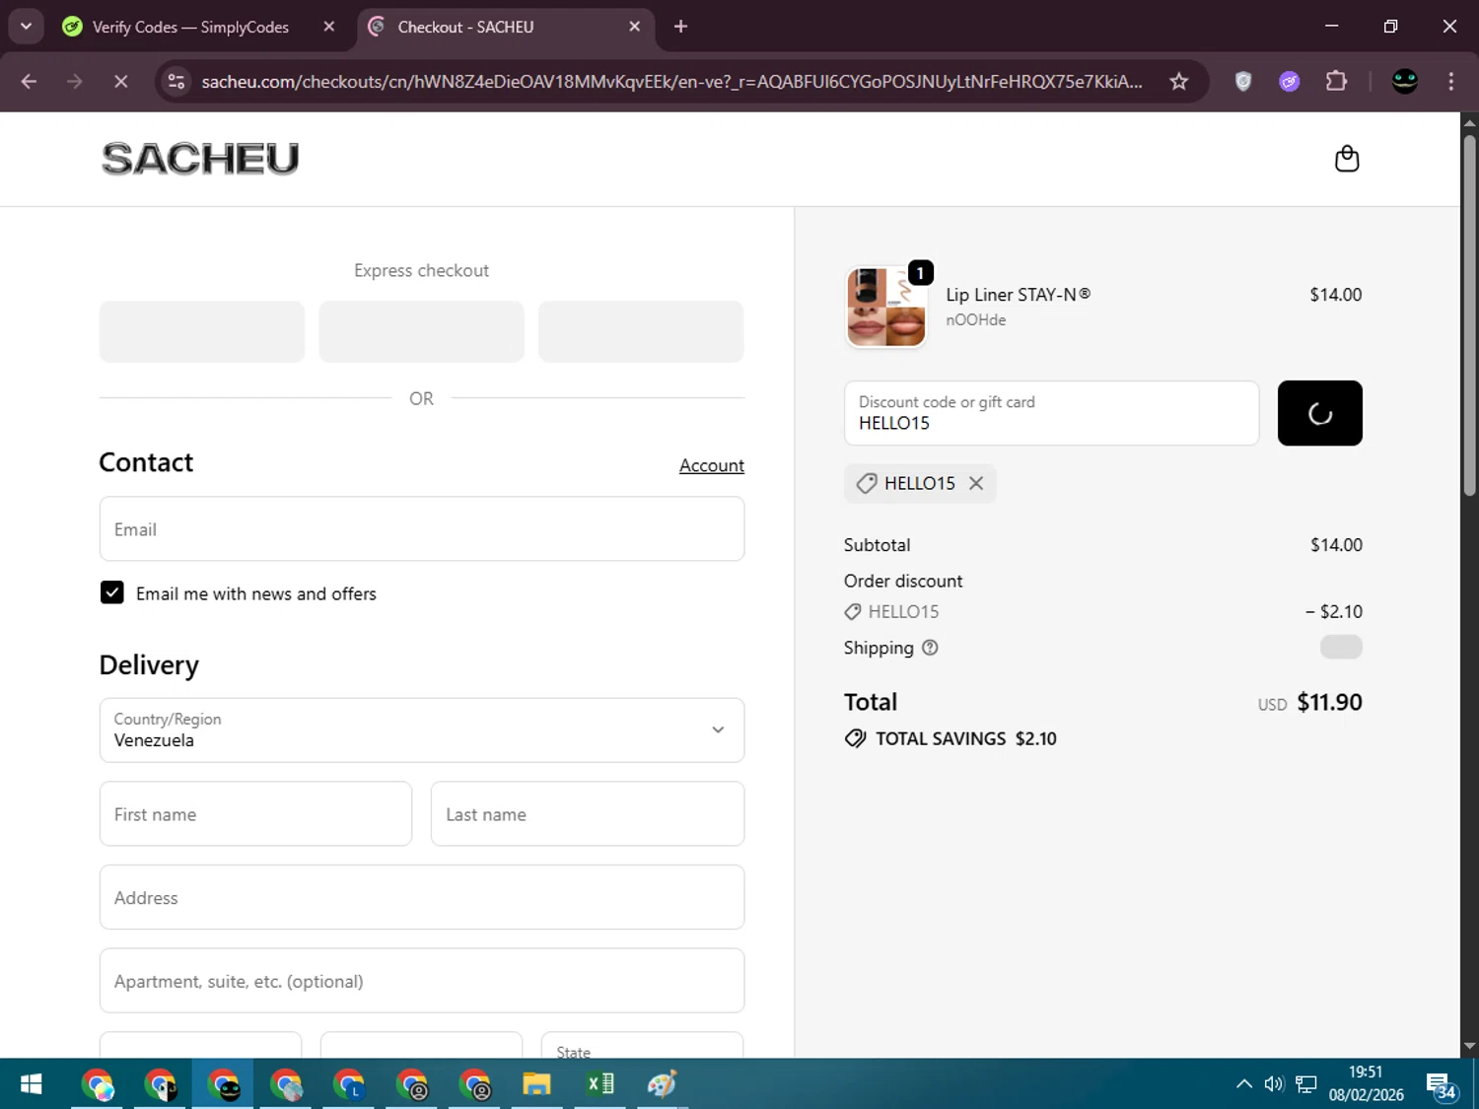Close the Verify Codes — SimplyCodes tab
Image resolution: width=1479 pixels, height=1109 pixels.
[329, 27]
